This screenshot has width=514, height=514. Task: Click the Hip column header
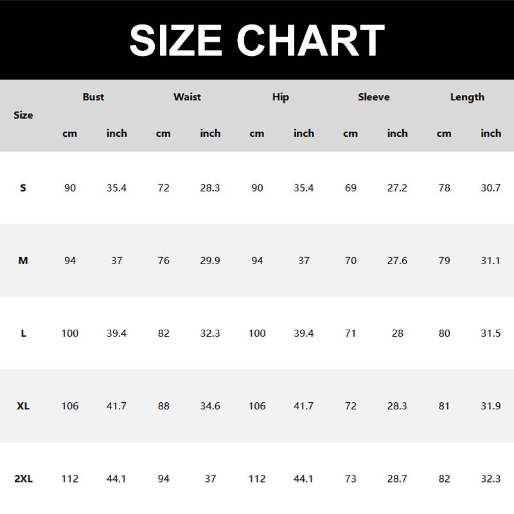[x=280, y=97]
